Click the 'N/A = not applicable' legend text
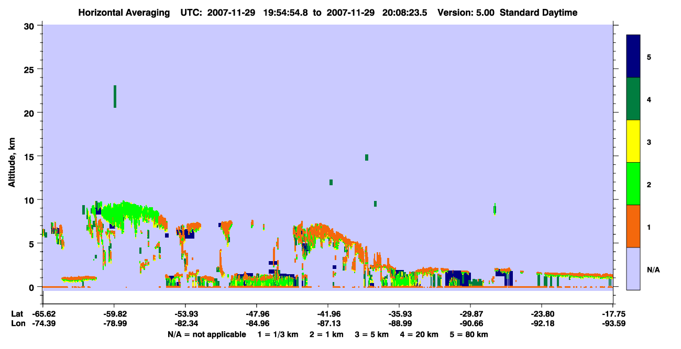681x349 pixels. click(x=207, y=334)
